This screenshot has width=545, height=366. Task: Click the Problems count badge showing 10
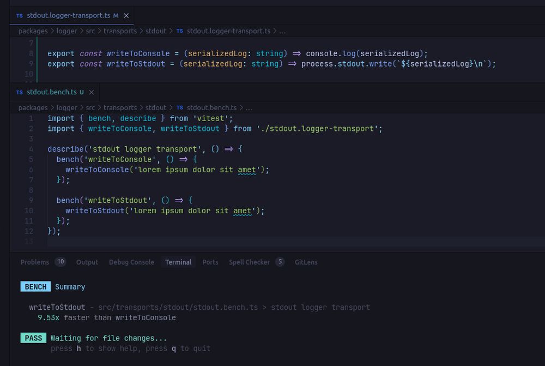pos(60,262)
